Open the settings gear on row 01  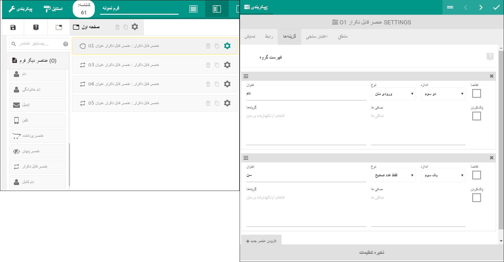[x=227, y=46]
